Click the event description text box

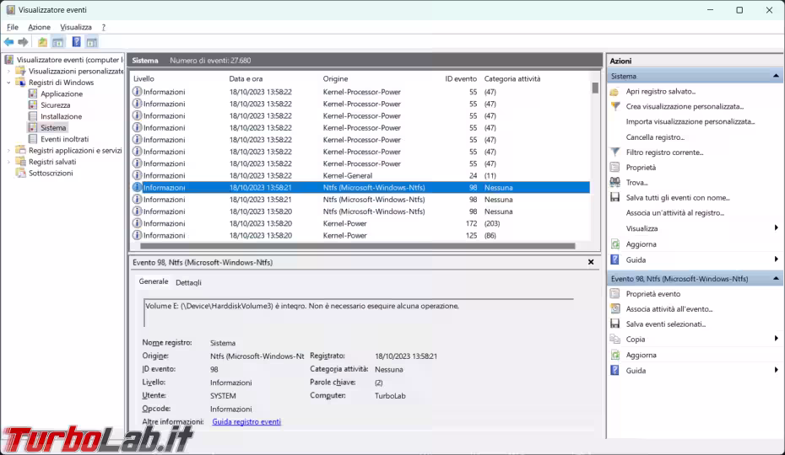359,313
